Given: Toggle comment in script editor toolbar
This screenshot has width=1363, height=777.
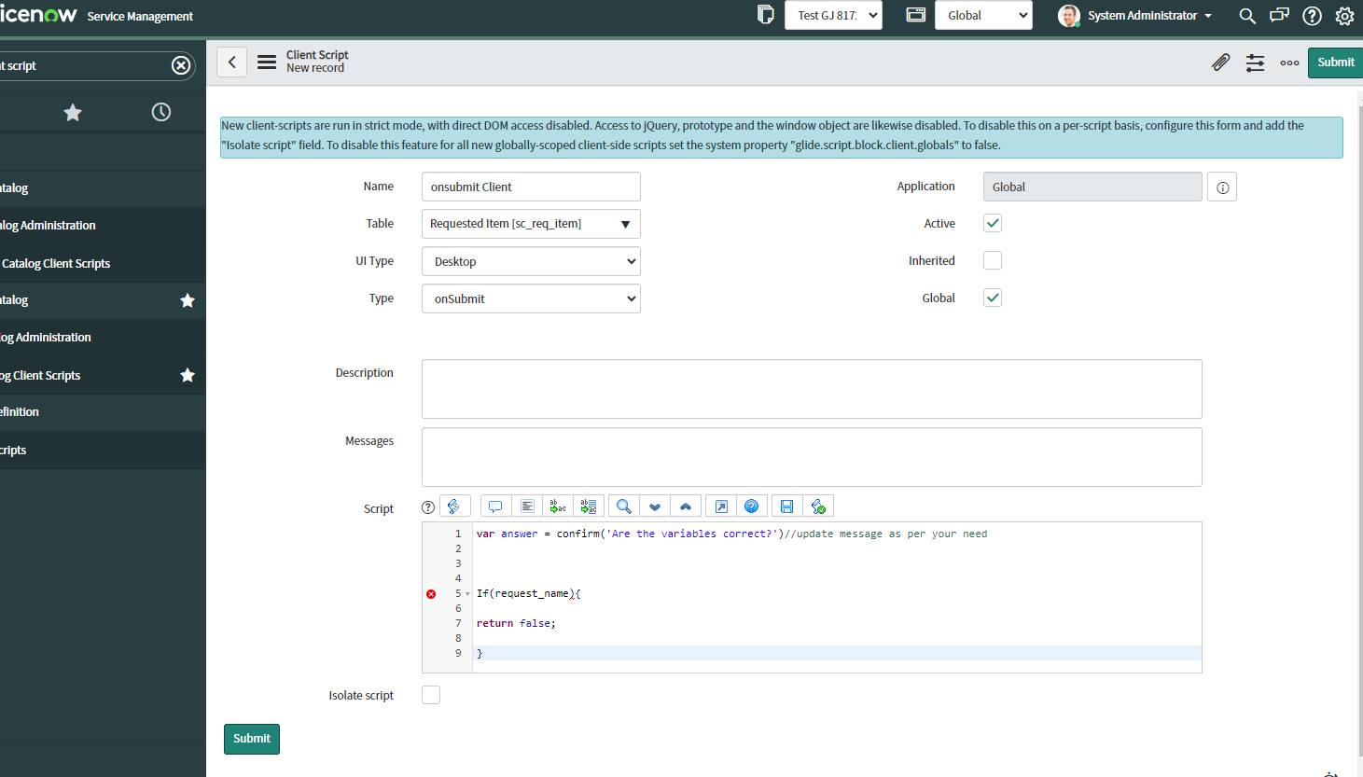Looking at the screenshot, I should coord(495,506).
